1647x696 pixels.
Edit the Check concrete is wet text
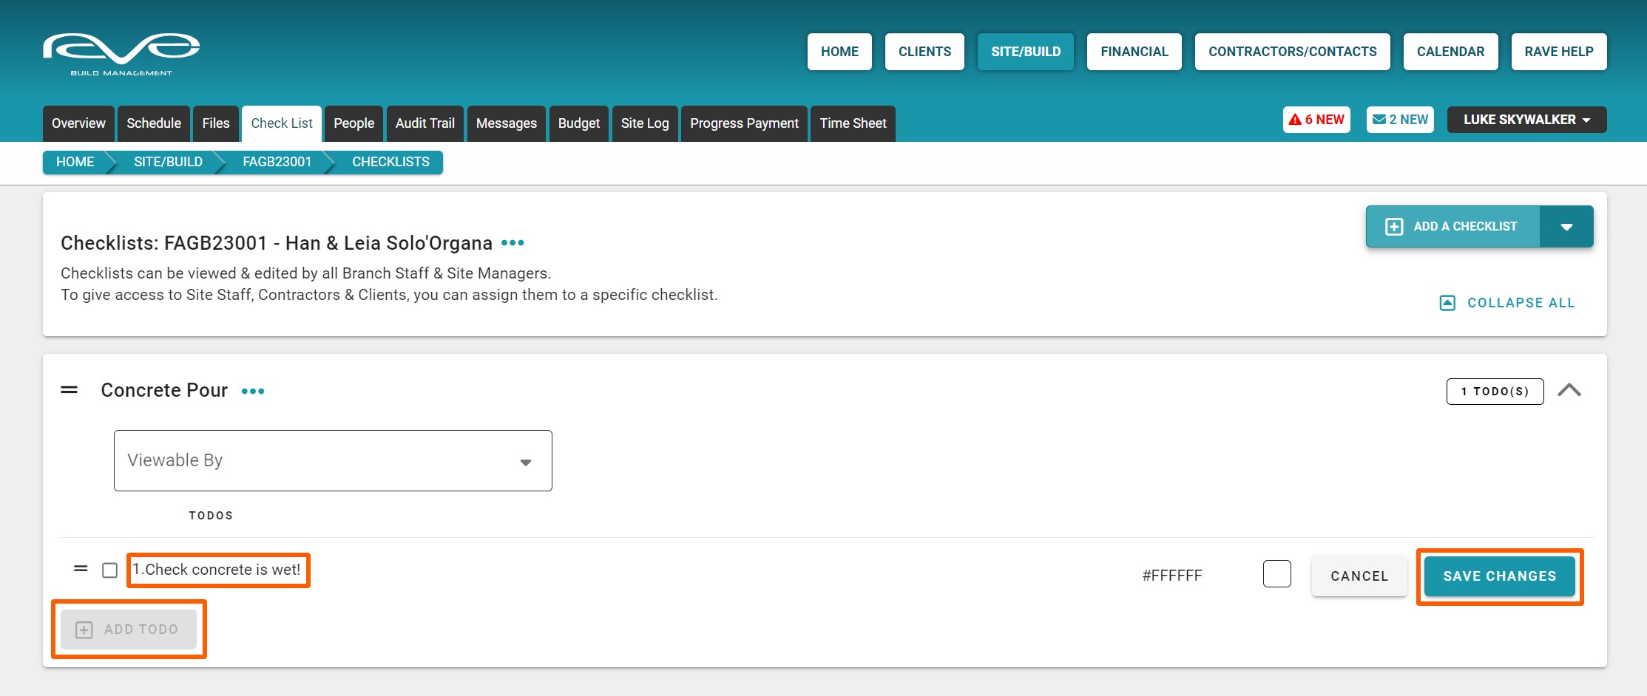point(217,570)
